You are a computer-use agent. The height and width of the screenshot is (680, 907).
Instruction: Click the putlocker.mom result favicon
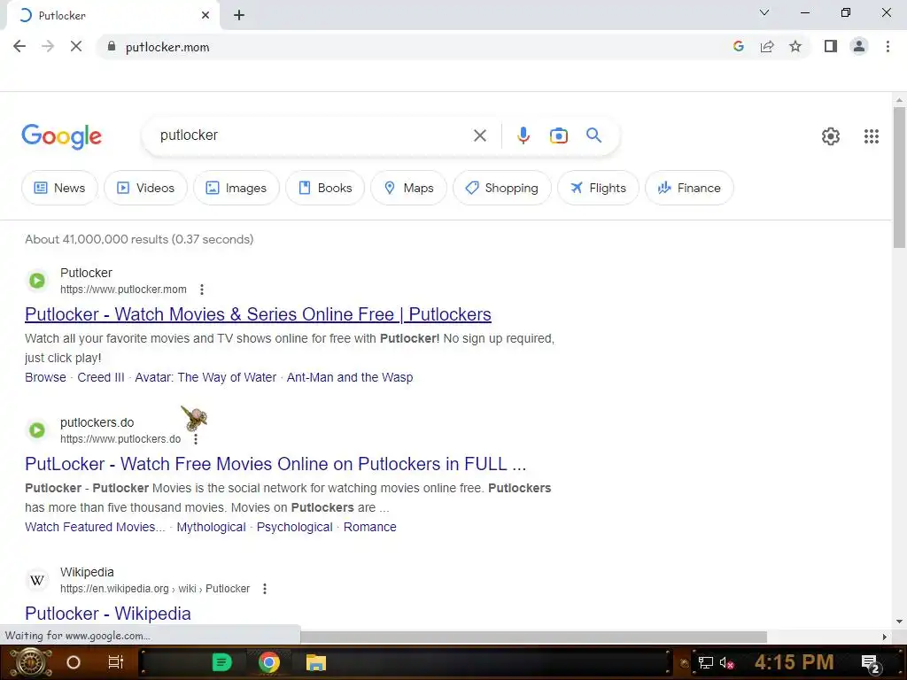click(37, 281)
